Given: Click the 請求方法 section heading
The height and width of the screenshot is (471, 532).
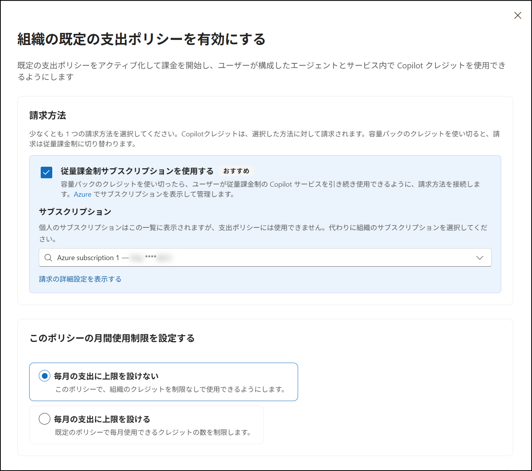Looking at the screenshot, I should point(48,115).
